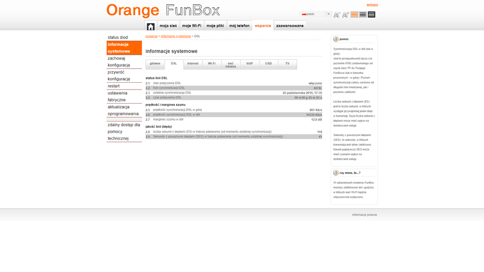Open zdalny dostęp dla pomocy technicznej

pos(124,132)
